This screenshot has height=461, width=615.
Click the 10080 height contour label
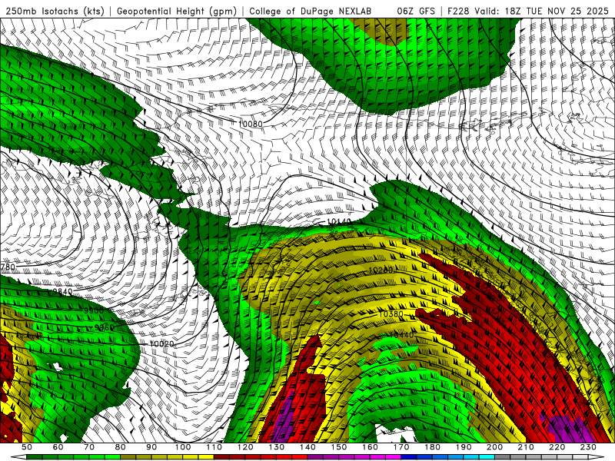(251, 124)
